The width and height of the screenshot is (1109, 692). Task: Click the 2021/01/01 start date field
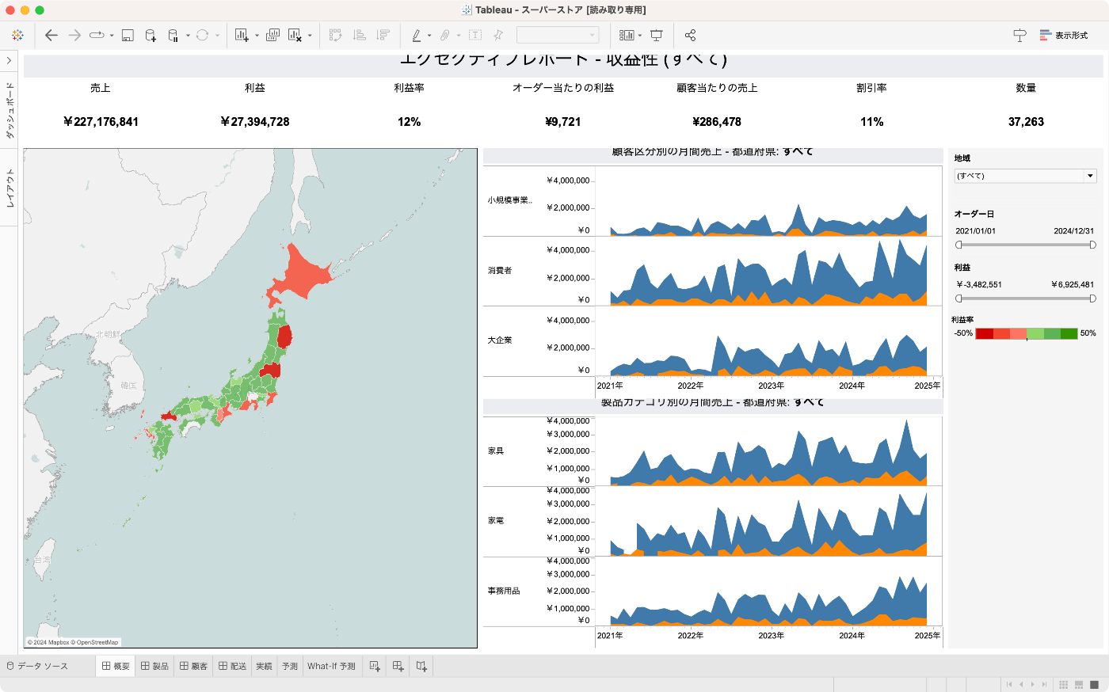click(975, 231)
